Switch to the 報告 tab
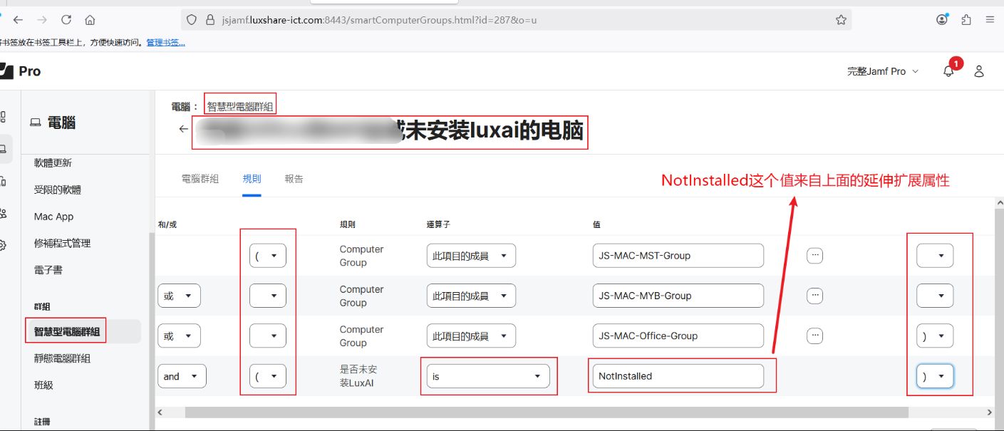1004x431 pixels. 294,179
